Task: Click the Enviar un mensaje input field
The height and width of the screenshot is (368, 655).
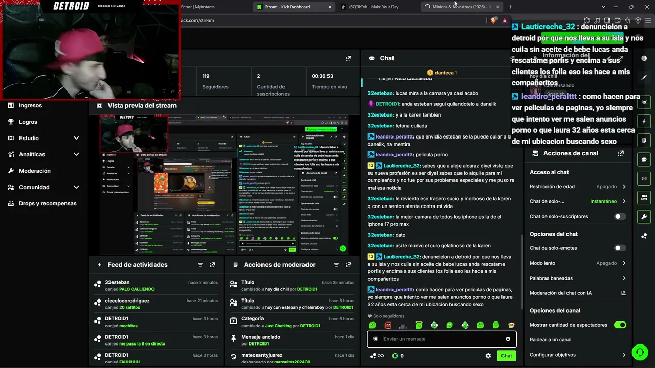Action: (442, 339)
